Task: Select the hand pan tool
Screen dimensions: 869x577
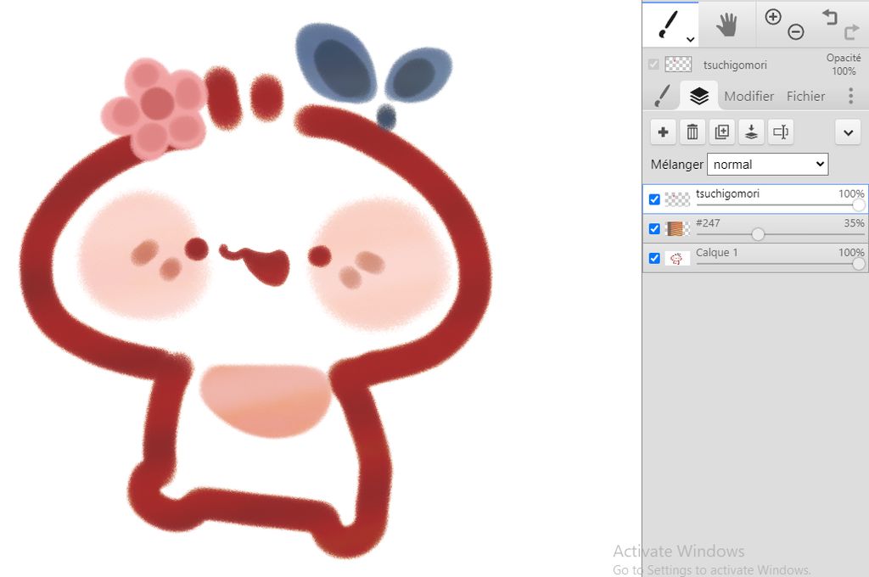Action: click(x=726, y=25)
